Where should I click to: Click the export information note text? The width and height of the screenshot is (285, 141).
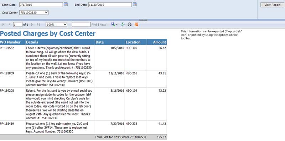(211, 35)
